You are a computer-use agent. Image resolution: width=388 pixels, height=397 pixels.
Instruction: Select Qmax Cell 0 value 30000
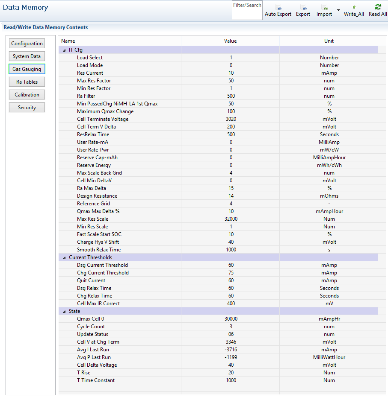tap(231, 319)
